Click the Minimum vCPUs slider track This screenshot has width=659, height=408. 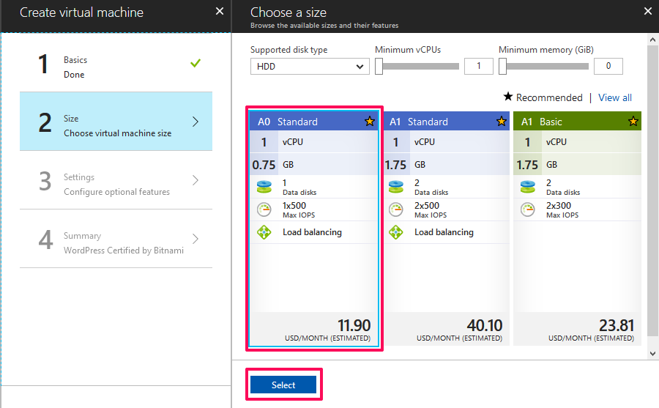[x=421, y=66]
